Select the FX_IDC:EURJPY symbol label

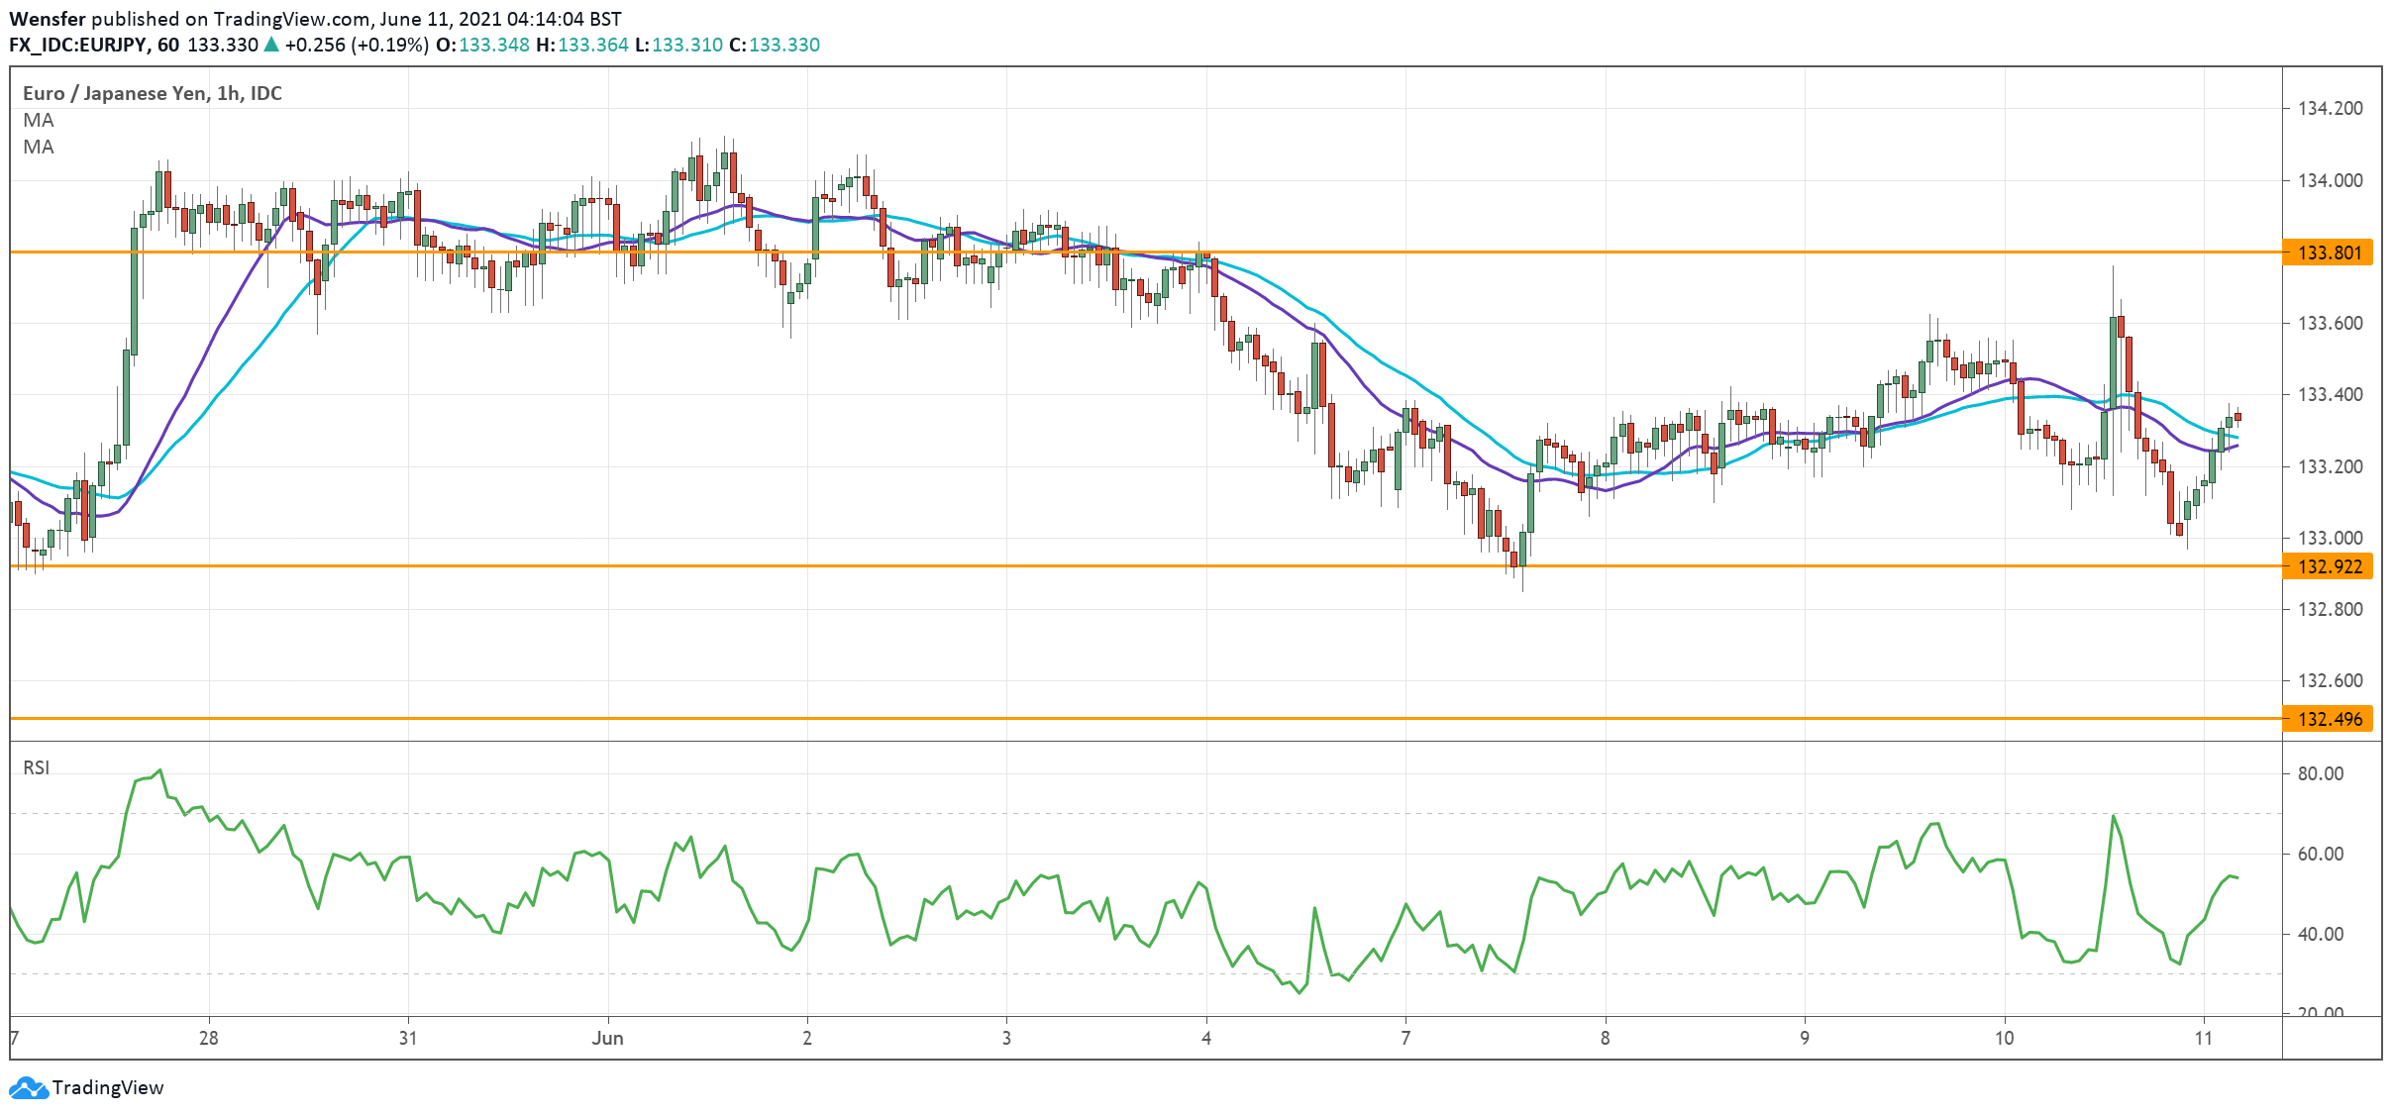[78, 45]
